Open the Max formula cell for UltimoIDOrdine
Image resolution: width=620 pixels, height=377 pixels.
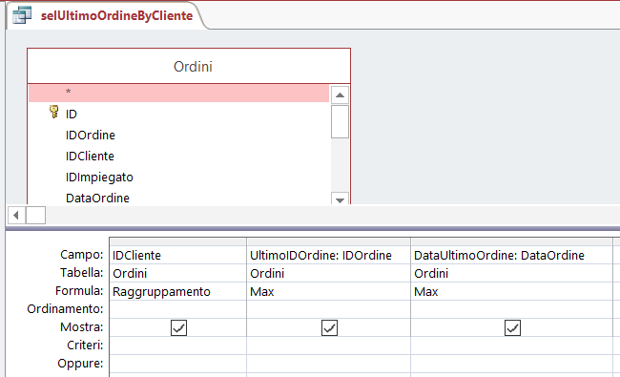coord(328,291)
